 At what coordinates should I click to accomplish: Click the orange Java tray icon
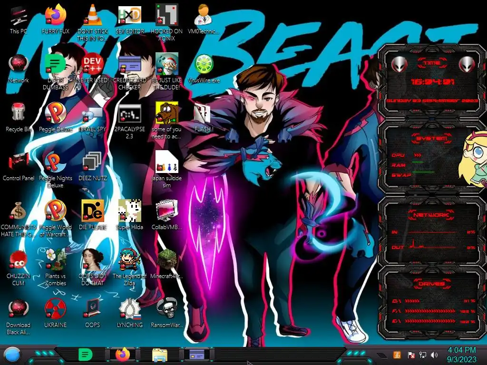[x=397, y=355]
